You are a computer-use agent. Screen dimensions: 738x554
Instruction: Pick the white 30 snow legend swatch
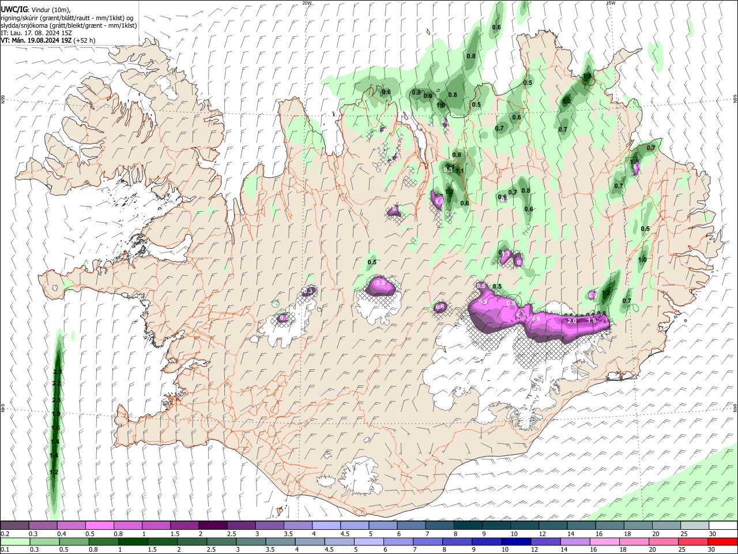point(723,525)
